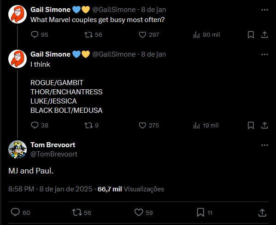Open the @GailSimone handle on first tweet
Viewport: 276px width, 225px height.
(114, 10)
